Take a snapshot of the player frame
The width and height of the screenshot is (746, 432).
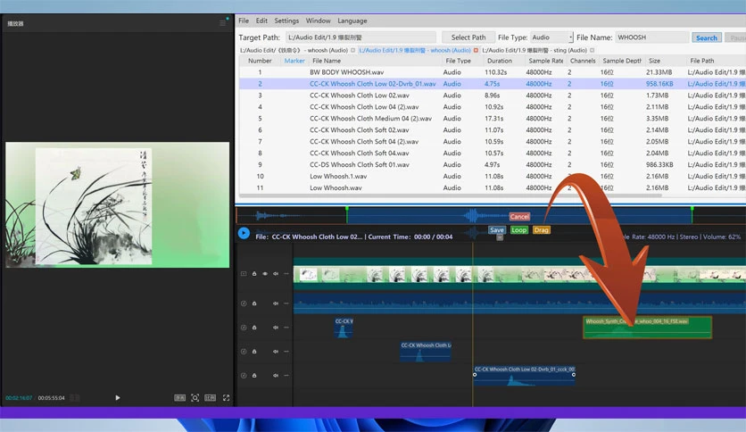(195, 398)
